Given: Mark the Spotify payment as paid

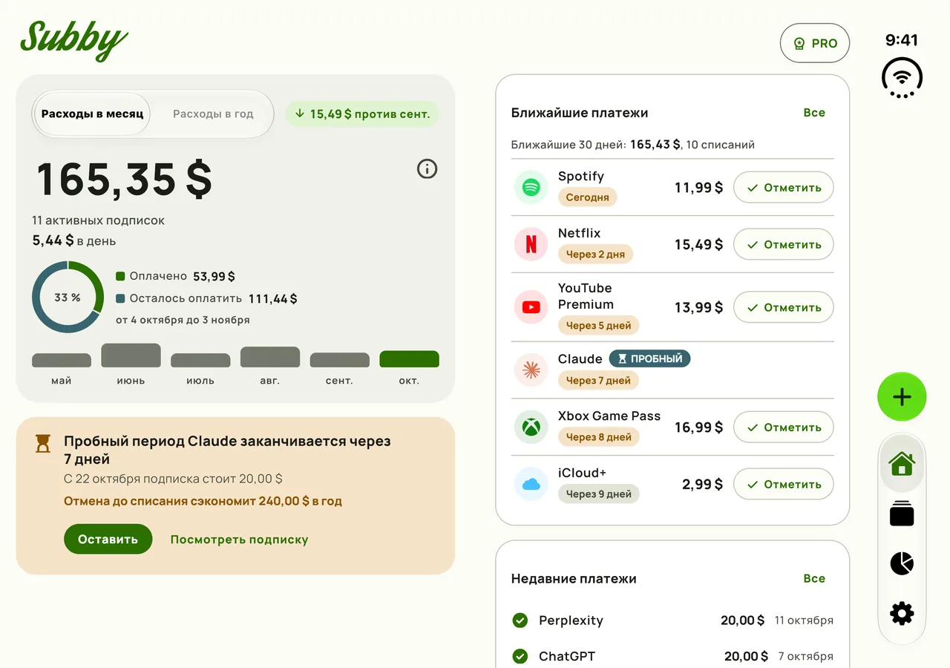Looking at the screenshot, I should click(x=783, y=188).
